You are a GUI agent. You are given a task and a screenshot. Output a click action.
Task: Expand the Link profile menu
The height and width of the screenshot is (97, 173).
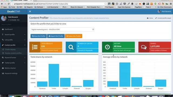[x=14, y=40]
